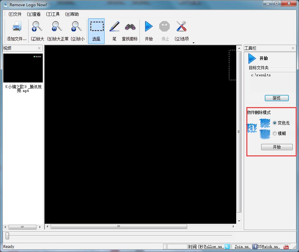
Task: Click the video list scroll-left arrow
Action: 5,227
